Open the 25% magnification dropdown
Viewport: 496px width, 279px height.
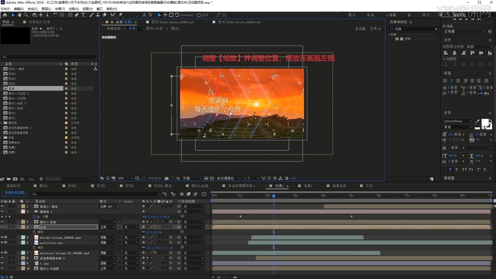click(125, 178)
